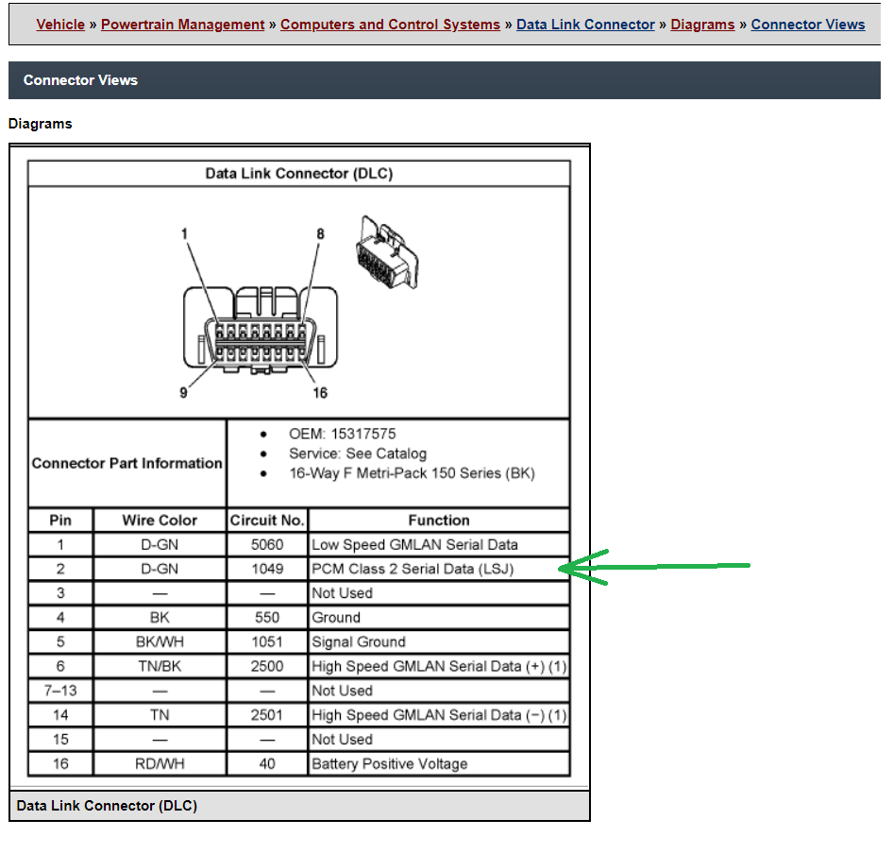Click the green arrow annotation
Viewport: 893px width, 854px height.
point(654,567)
